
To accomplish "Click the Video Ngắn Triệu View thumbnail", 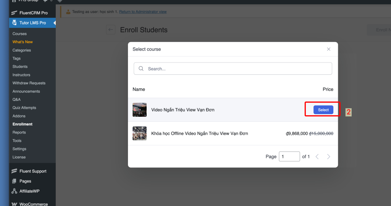I will [x=139, y=110].
